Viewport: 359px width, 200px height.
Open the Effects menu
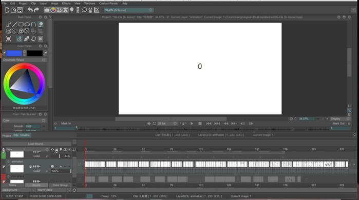(66, 4)
